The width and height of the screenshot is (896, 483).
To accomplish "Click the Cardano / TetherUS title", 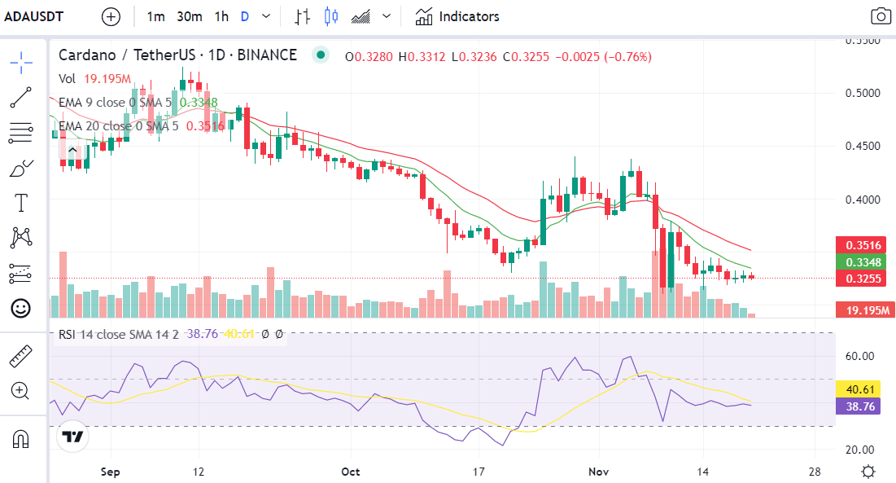I will click(177, 55).
